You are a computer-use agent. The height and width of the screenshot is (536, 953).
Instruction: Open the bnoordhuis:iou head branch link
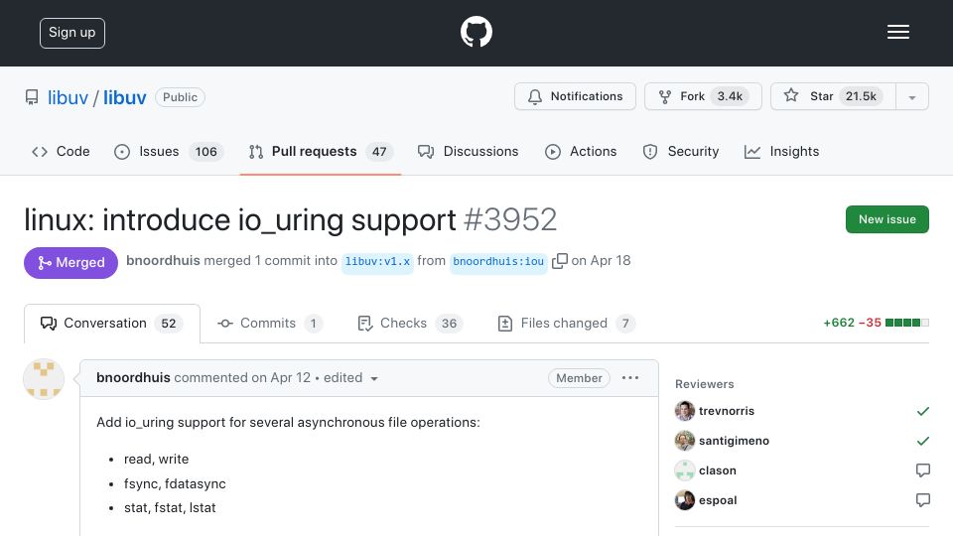click(498, 261)
